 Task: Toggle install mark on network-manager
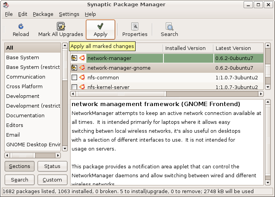[x=74, y=58]
